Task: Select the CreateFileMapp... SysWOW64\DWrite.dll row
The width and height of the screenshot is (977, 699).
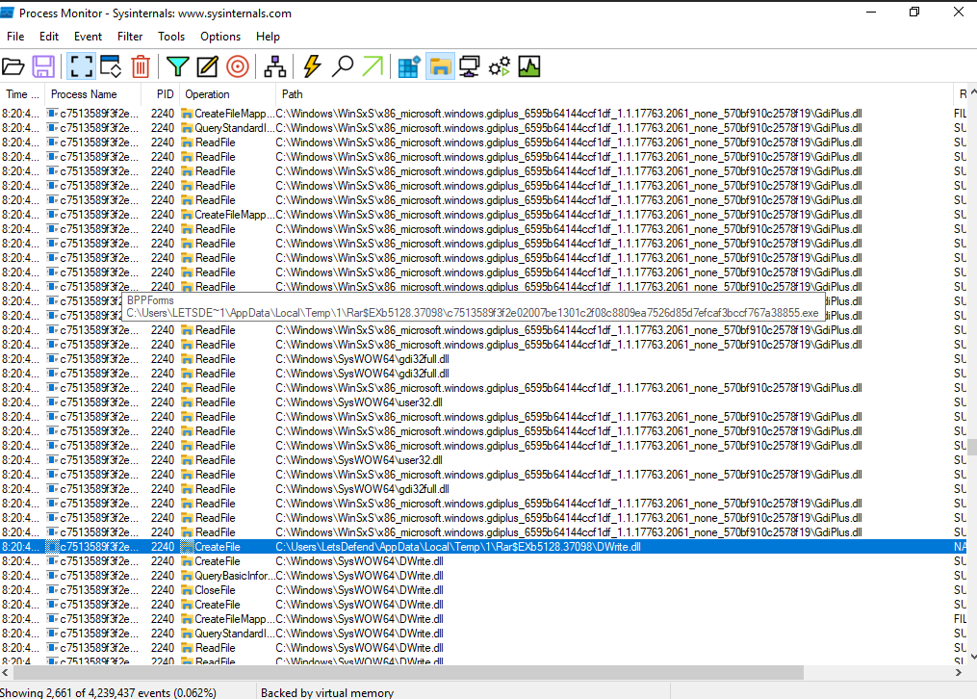Action: click(x=483, y=619)
